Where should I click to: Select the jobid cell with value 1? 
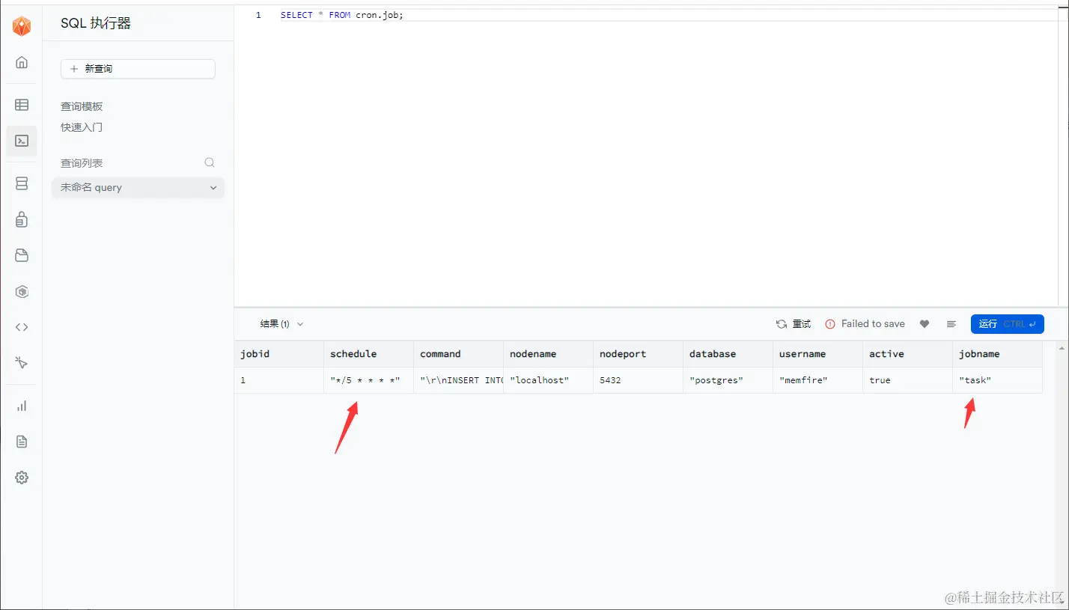pyautogui.click(x=278, y=380)
